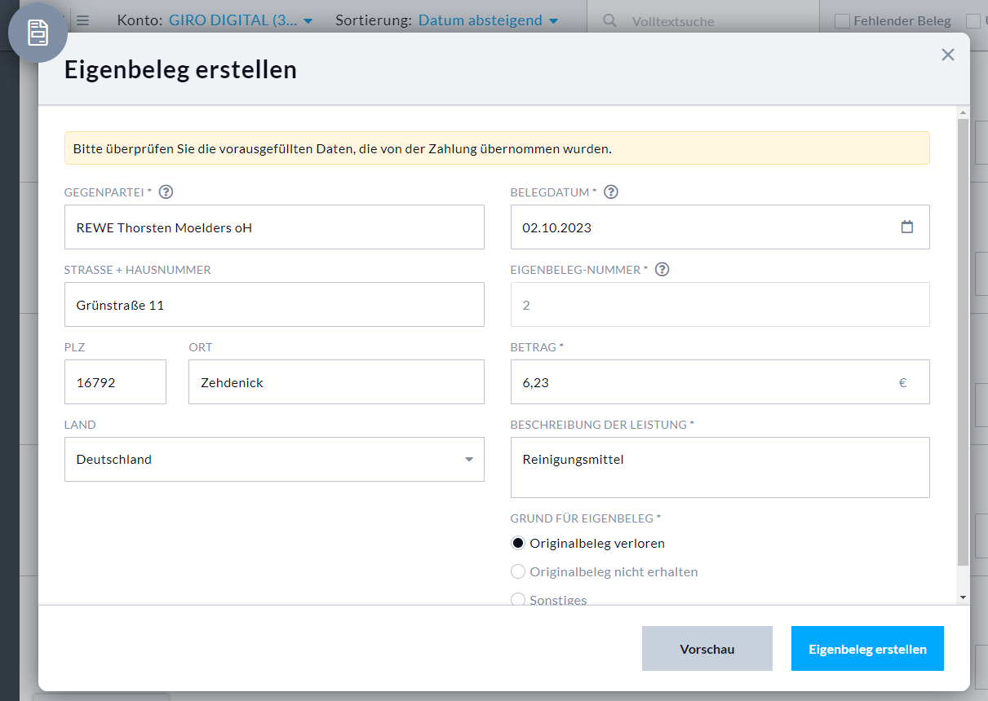The width and height of the screenshot is (988, 701).
Task: Choose Originalbeleg nicht erhalten as the reason
Action: (x=517, y=571)
